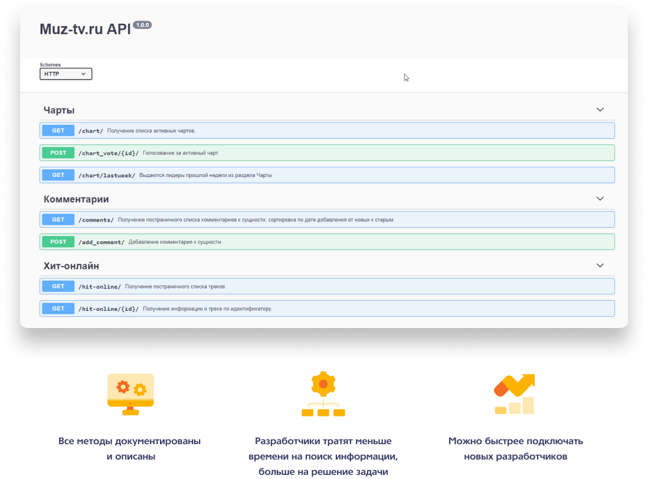Expand the POST /add_comment/ endpoint
This screenshot has height=479, width=648.
pyautogui.click(x=327, y=242)
